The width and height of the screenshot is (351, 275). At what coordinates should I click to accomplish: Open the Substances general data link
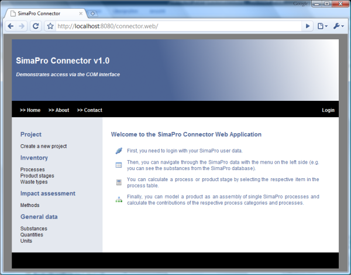(34, 229)
